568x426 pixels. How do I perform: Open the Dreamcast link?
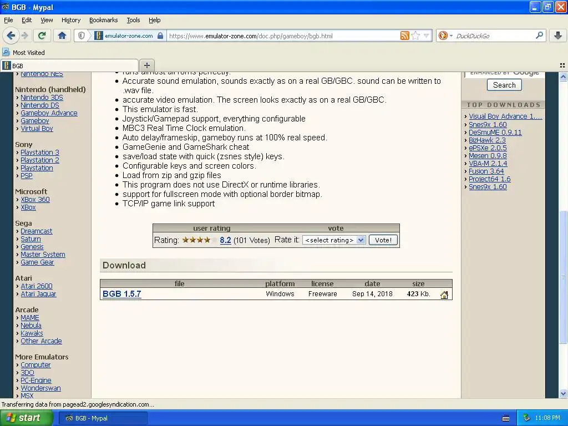pyautogui.click(x=36, y=231)
